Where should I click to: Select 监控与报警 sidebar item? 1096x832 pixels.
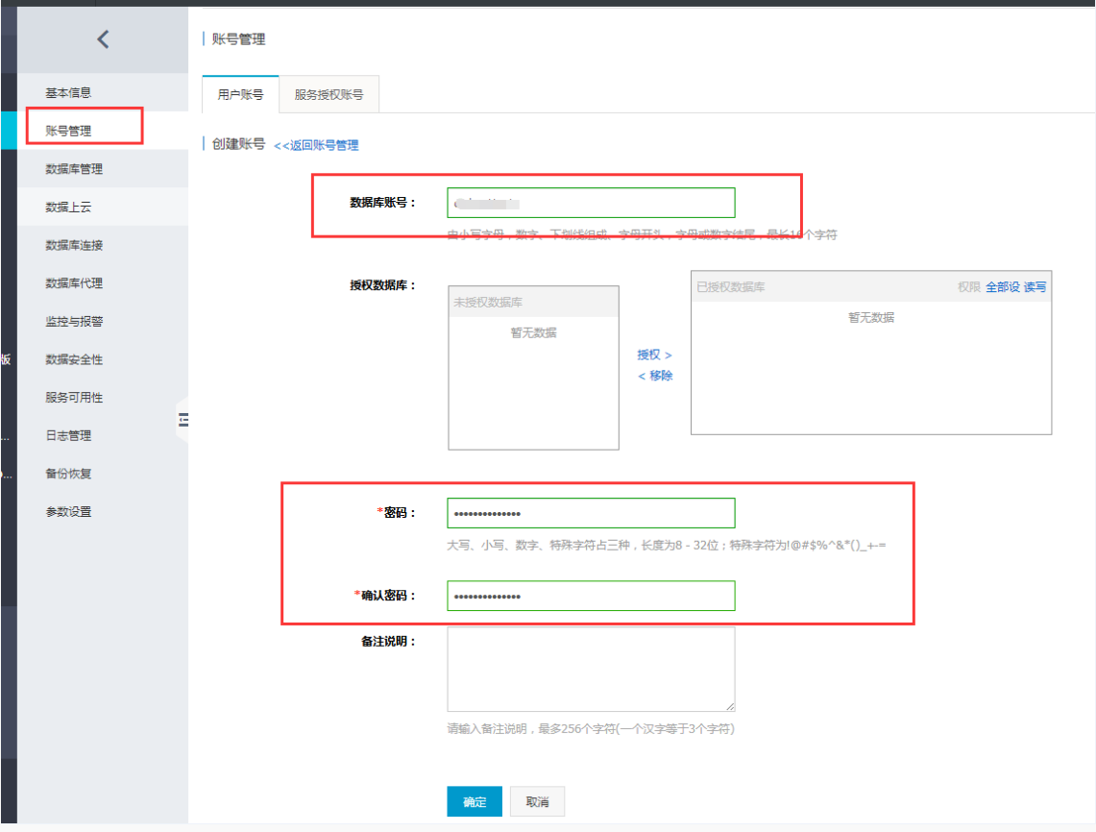(x=74, y=321)
